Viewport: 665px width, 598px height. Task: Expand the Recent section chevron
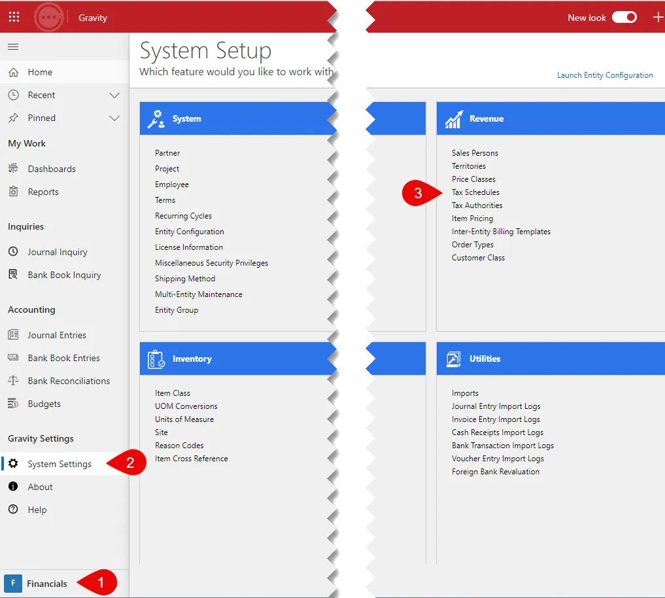tap(114, 95)
